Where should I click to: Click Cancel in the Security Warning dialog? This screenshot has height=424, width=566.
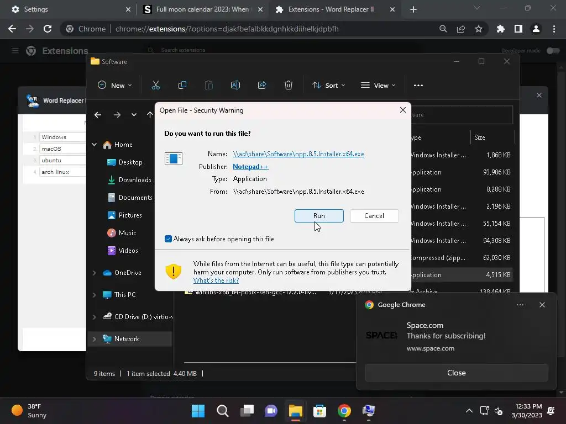pos(374,216)
